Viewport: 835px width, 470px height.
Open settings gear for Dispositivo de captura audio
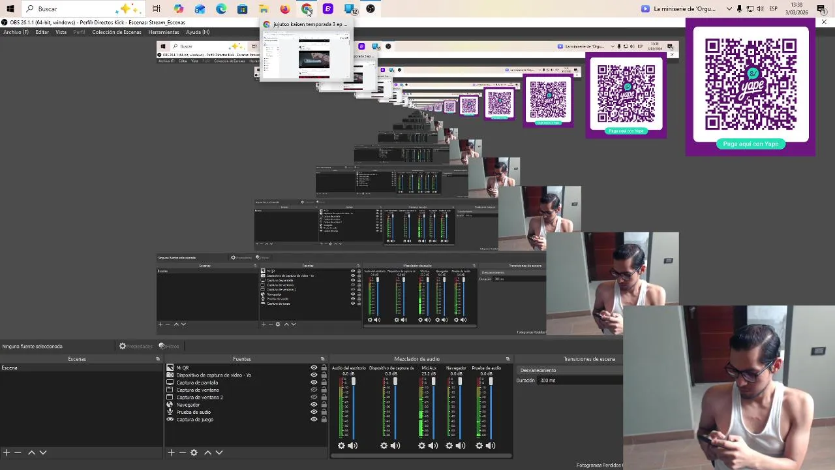pyautogui.click(x=384, y=446)
